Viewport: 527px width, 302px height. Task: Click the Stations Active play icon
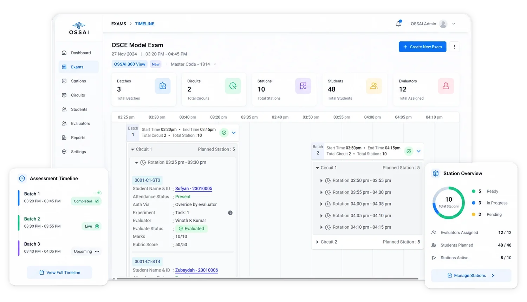434,258
